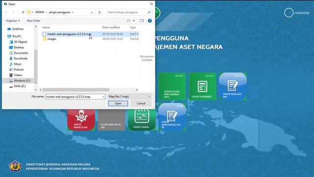Image resolution: width=314 pixels, height=177 pixels.
Task: Select the images folder icon
Action: 45,39
